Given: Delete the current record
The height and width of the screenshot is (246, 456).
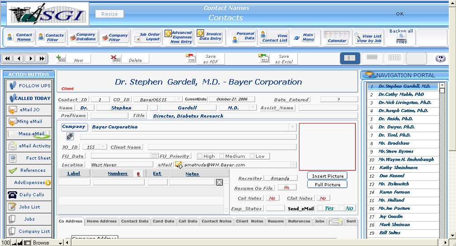Looking at the screenshot, I should click(130, 59).
